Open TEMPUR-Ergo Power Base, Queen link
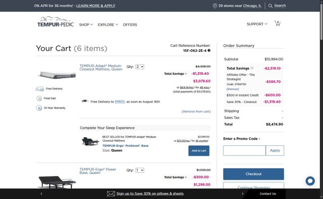323x199 pixels. tap(97, 171)
